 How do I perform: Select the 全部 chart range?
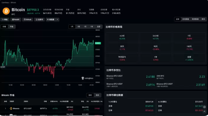pyautogui.click(x=99, y=26)
